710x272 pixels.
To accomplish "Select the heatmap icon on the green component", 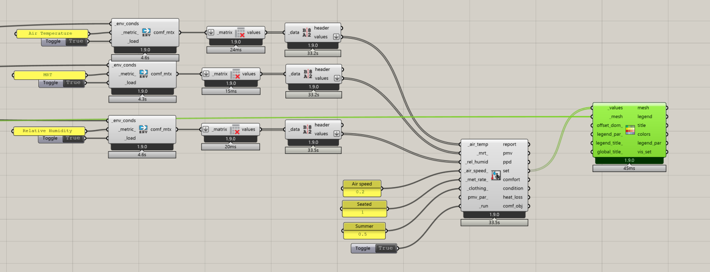I will tap(630, 130).
